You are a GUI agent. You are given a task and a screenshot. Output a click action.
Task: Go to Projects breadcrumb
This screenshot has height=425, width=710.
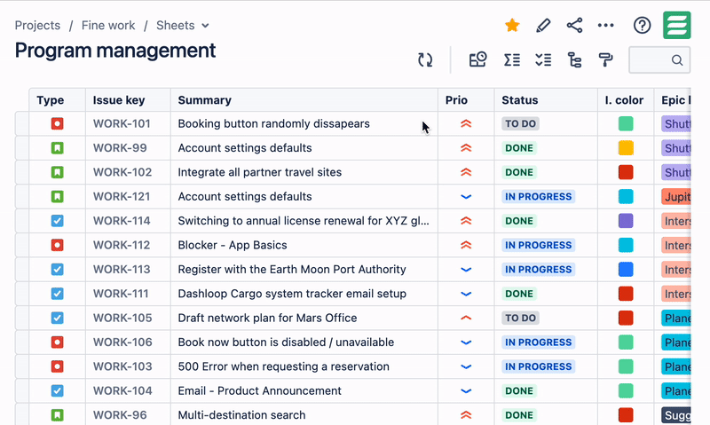click(37, 26)
